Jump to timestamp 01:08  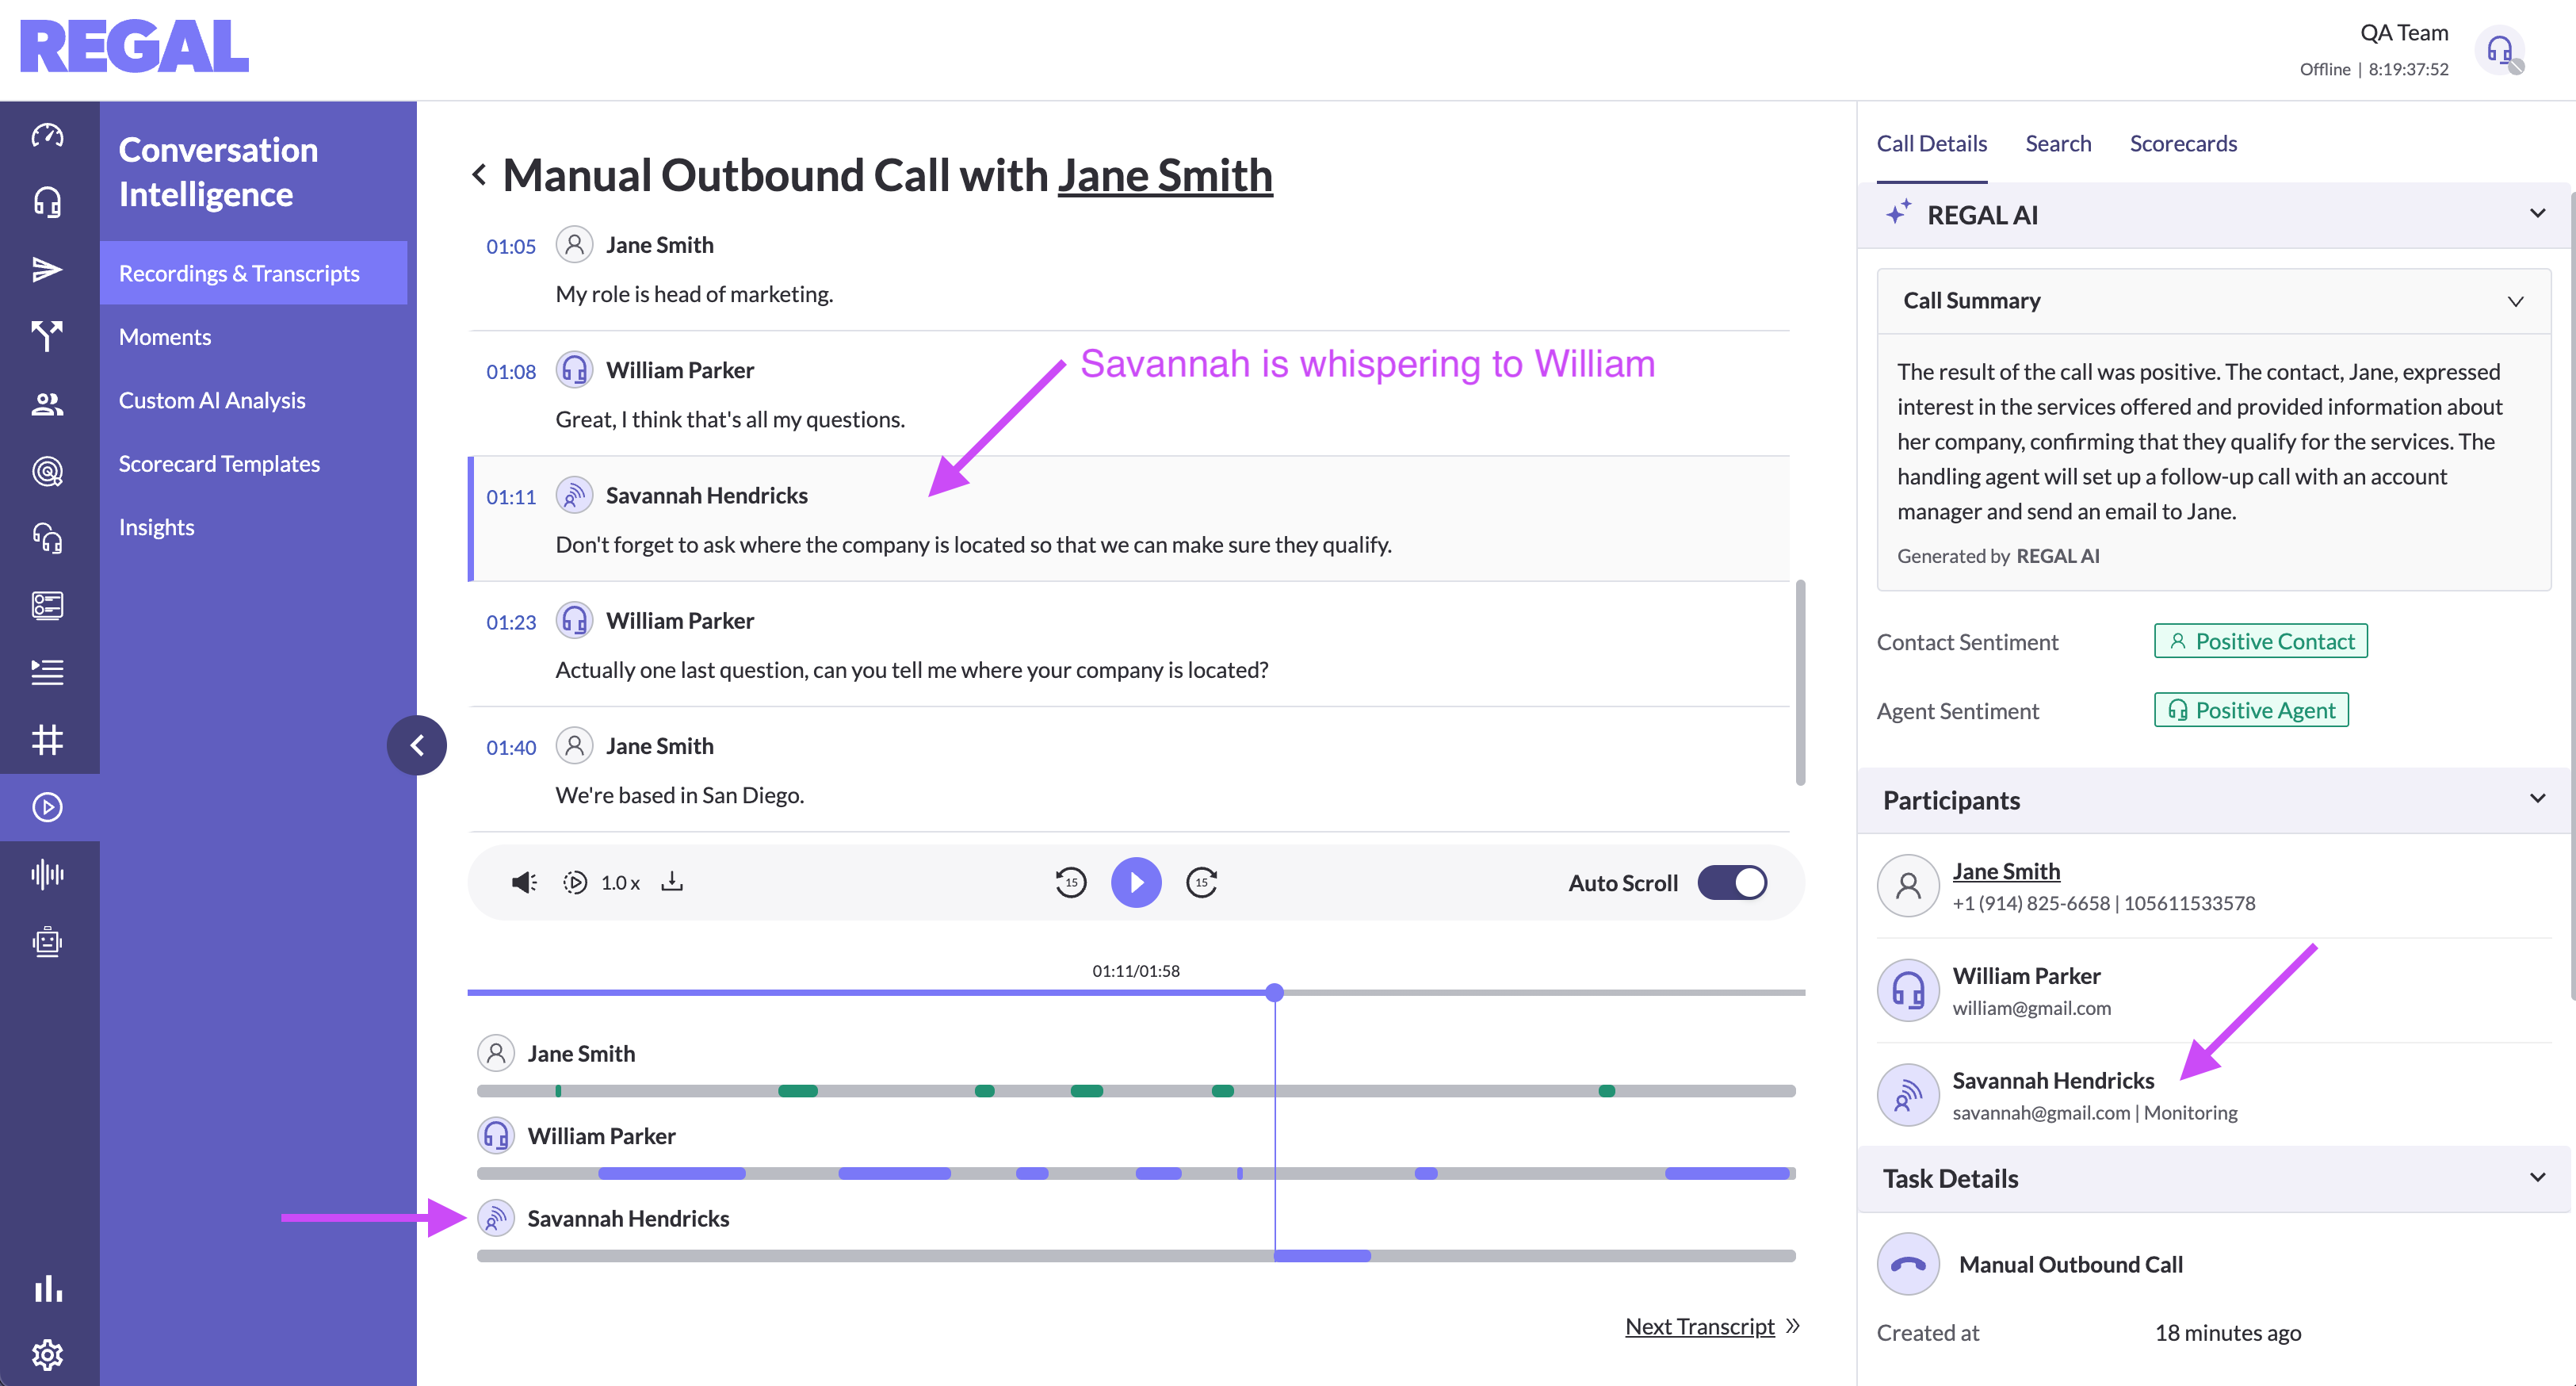coord(511,371)
